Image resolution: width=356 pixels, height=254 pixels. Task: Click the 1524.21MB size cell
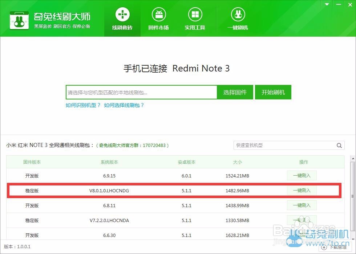click(x=237, y=176)
